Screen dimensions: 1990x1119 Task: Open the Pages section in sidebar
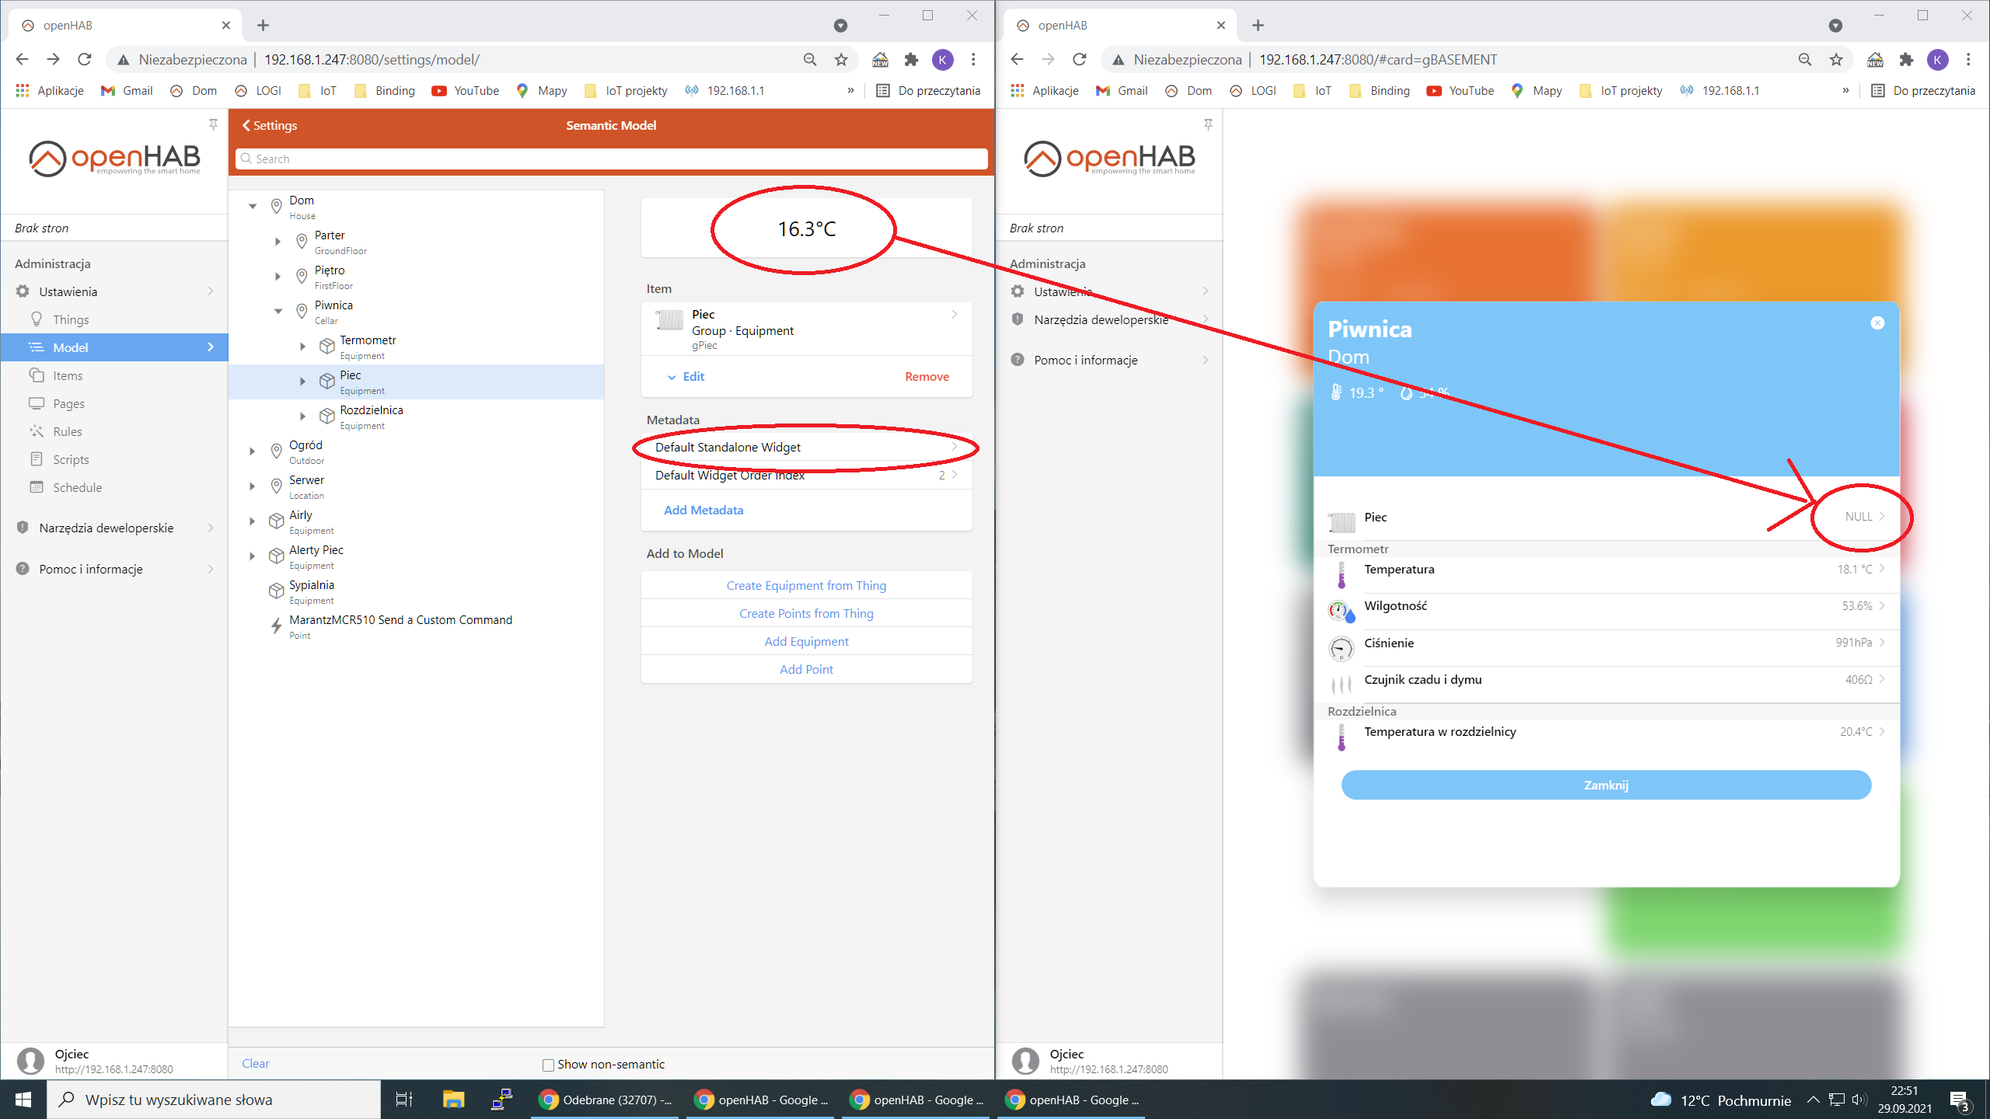click(69, 403)
